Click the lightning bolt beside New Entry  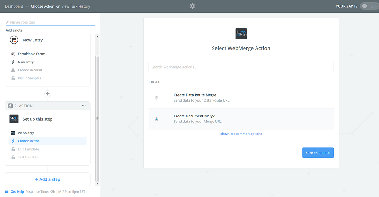[13, 62]
